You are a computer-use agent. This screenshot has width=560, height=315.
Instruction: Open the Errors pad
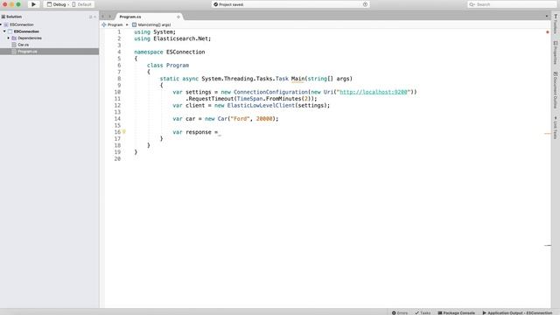400,313
